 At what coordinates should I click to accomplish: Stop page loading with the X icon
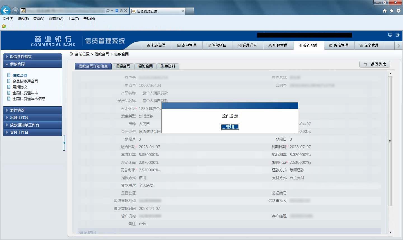(x=126, y=11)
